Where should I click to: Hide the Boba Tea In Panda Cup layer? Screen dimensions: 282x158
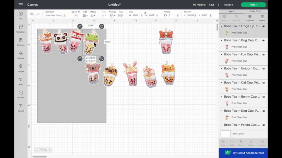pos(264,125)
